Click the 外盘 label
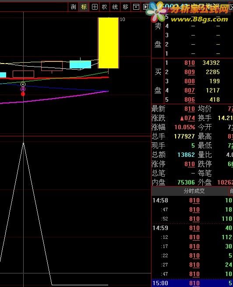Image resolution: width=233 pixels, height=287 pixels. pos(205,182)
